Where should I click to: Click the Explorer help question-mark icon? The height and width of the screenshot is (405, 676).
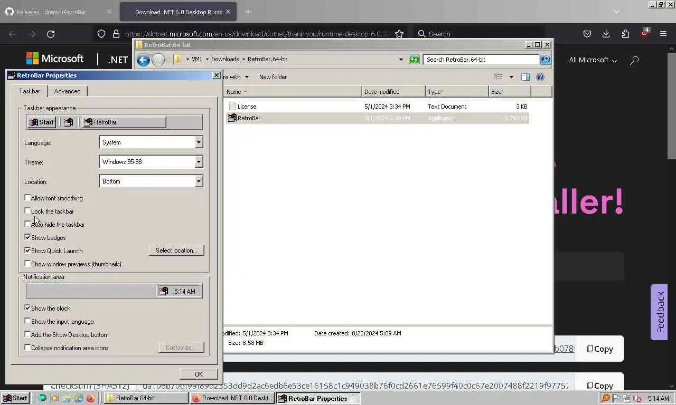[540, 77]
